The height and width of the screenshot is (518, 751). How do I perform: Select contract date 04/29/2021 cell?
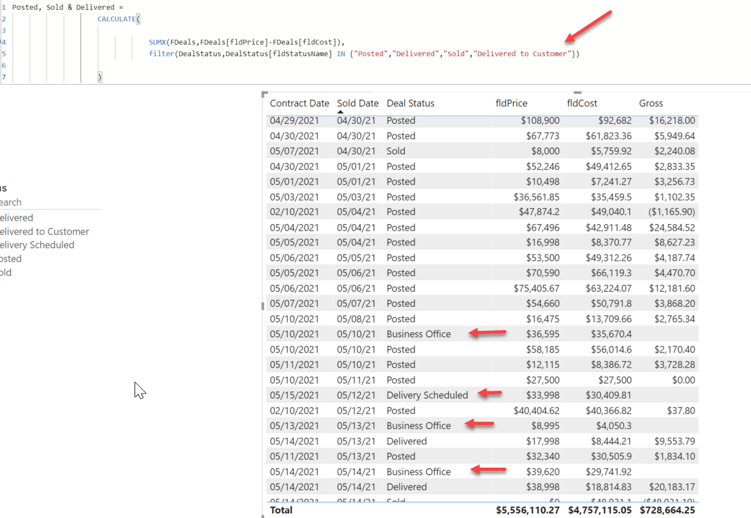click(x=294, y=121)
